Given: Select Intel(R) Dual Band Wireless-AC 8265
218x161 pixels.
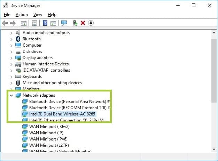Looking at the screenshot, I should tap(62, 114).
